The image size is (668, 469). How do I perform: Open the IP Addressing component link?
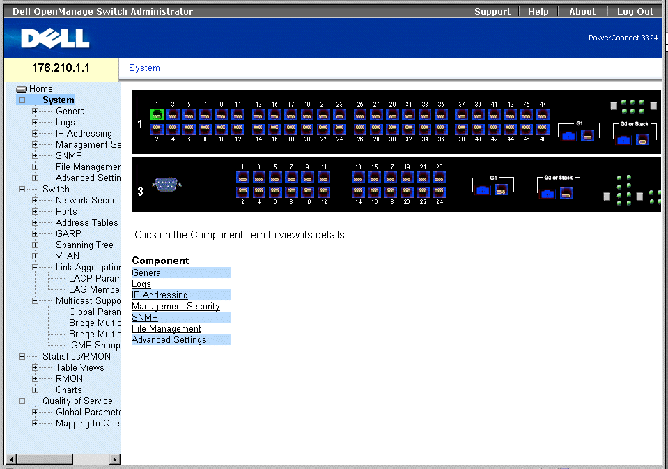point(160,295)
